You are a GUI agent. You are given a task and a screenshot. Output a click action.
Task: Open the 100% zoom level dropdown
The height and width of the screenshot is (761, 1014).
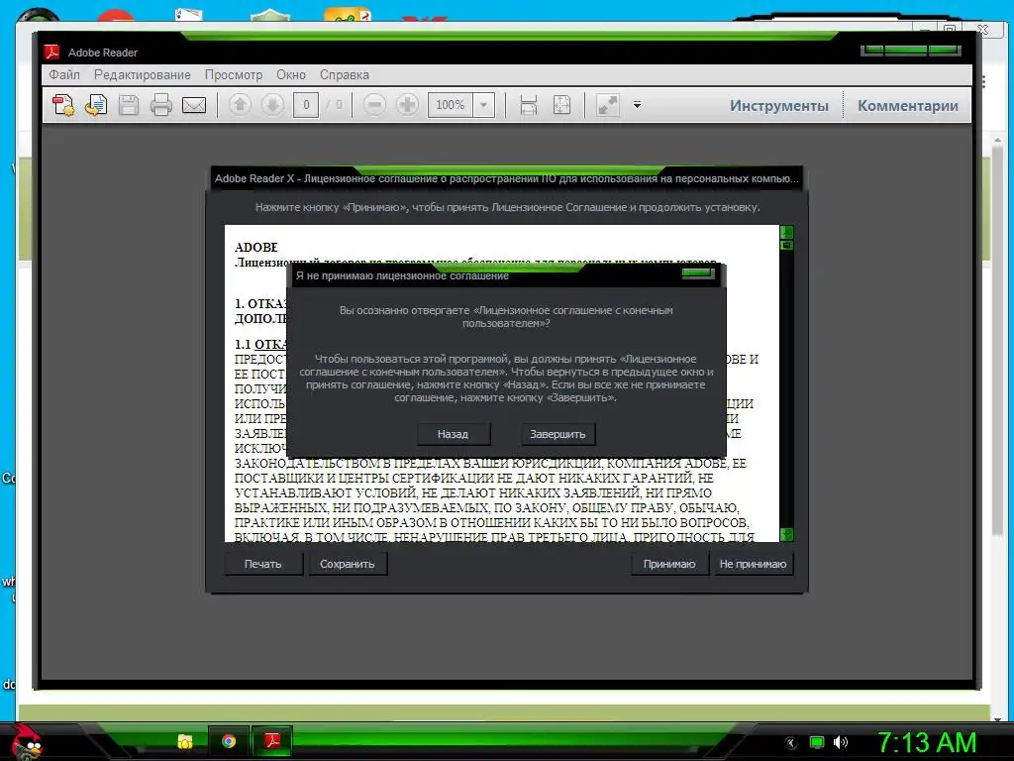tap(483, 105)
